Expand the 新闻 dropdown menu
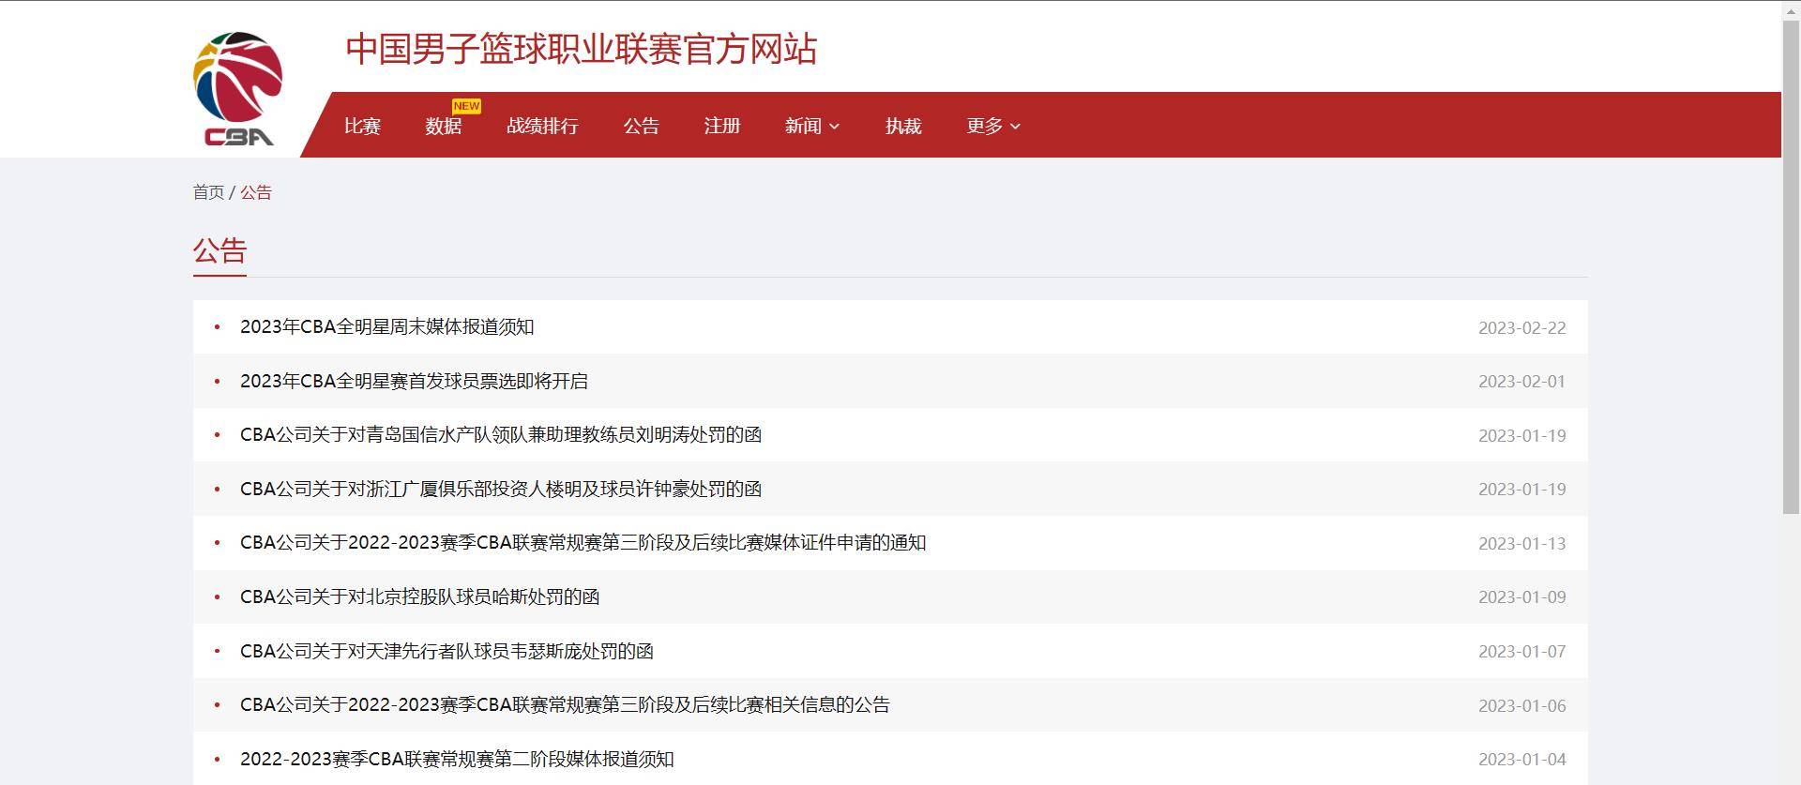 812,126
